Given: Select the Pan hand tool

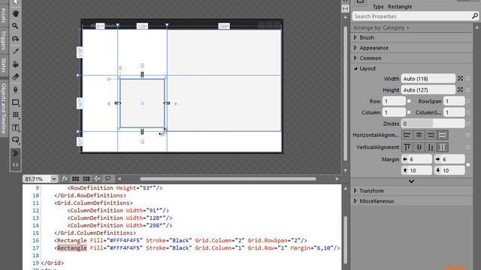Looking at the screenshot, I should 15,13.
